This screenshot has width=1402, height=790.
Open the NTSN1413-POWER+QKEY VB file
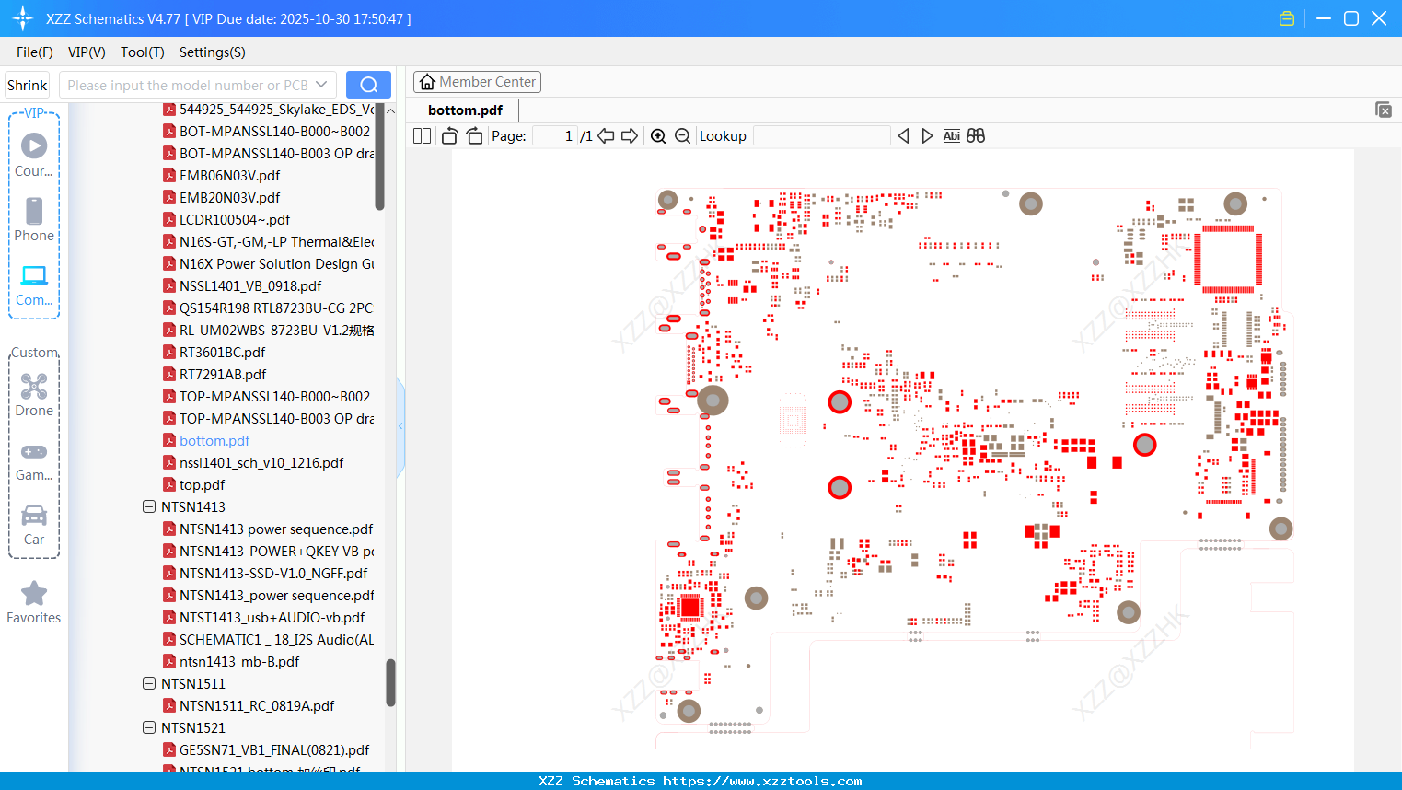click(276, 551)
